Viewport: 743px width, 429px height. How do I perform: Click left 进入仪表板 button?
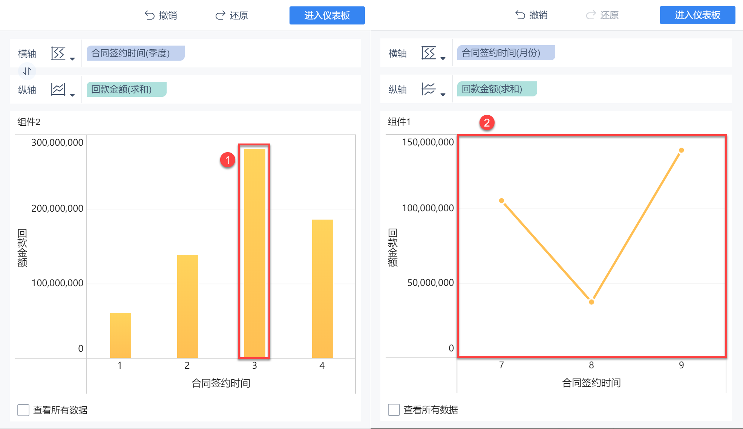coord(327,15)
